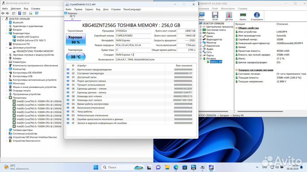Image resolution: width=307 pixels, height=172 pixels.
Task: Open CrystalDiskInfo Сервис menu
Action: [89, 9]
